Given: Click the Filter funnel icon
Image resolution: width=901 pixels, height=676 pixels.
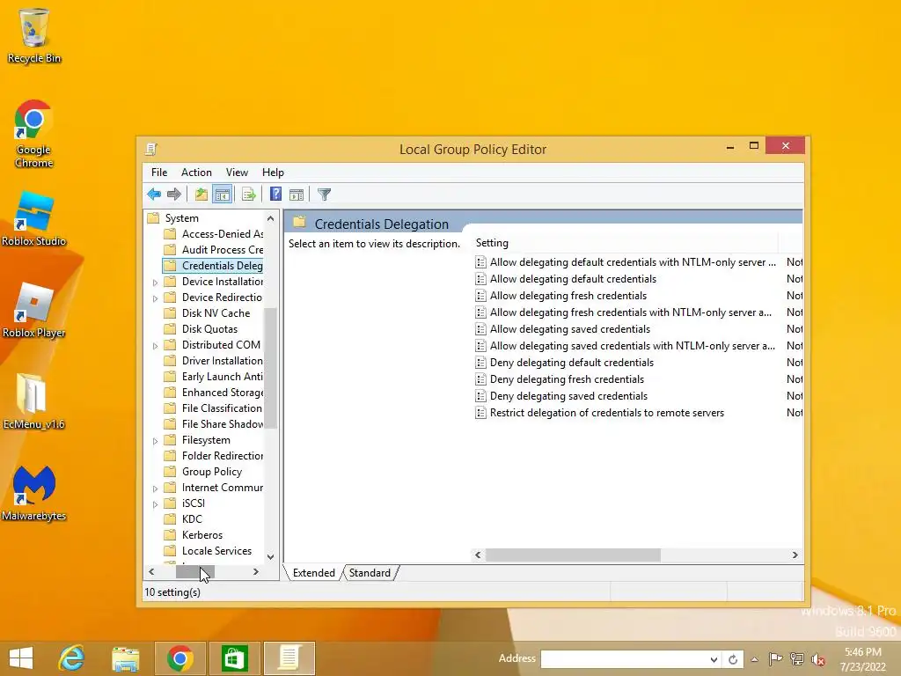Looking at the screenshot, I should [x=324, y=195].
